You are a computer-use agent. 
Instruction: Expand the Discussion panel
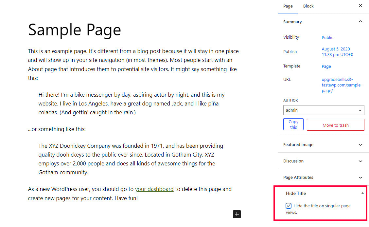[323, 161]
